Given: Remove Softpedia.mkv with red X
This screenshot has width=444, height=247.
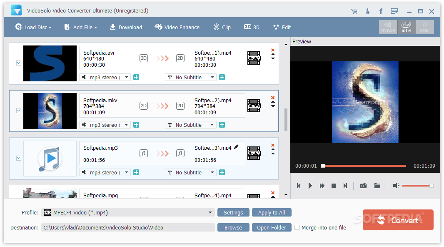Looking at the screenshot, I should click(273, 98).
